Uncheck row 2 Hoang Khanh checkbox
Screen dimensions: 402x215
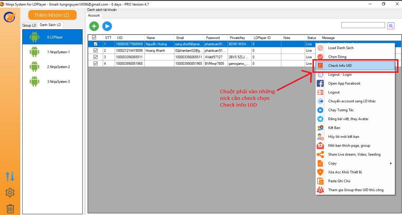coord(95,50)
